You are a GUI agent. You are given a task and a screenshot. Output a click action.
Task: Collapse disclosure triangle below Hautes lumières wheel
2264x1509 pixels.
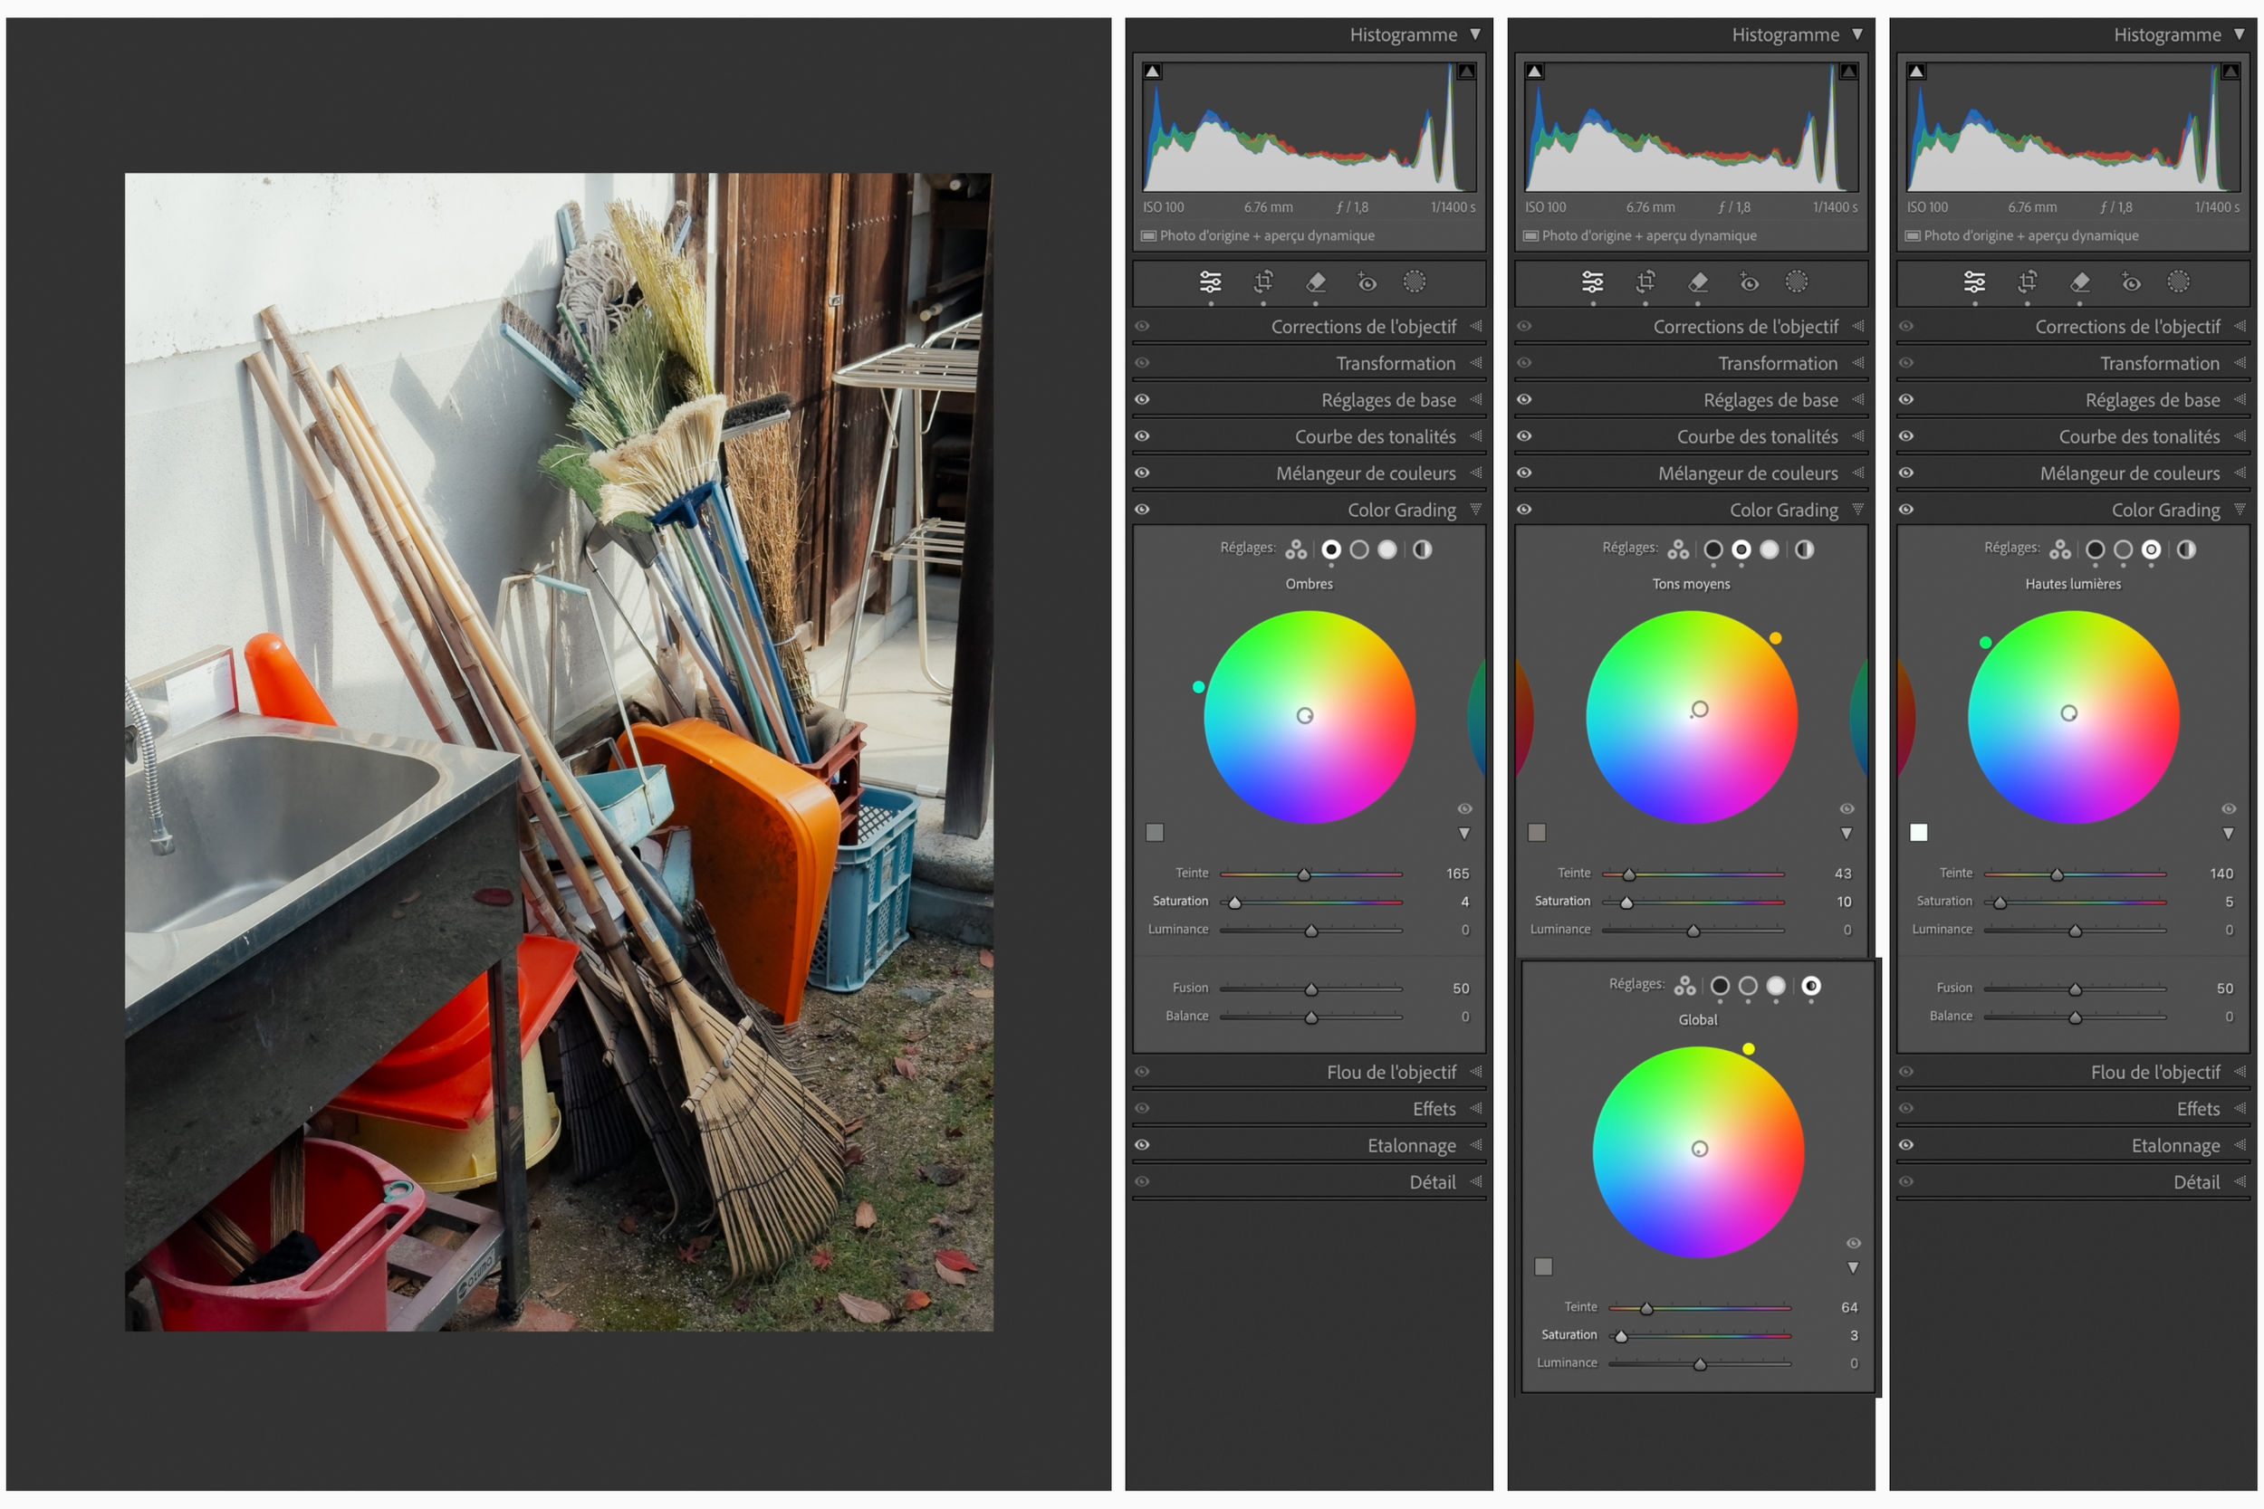[x=2229, y=834]
